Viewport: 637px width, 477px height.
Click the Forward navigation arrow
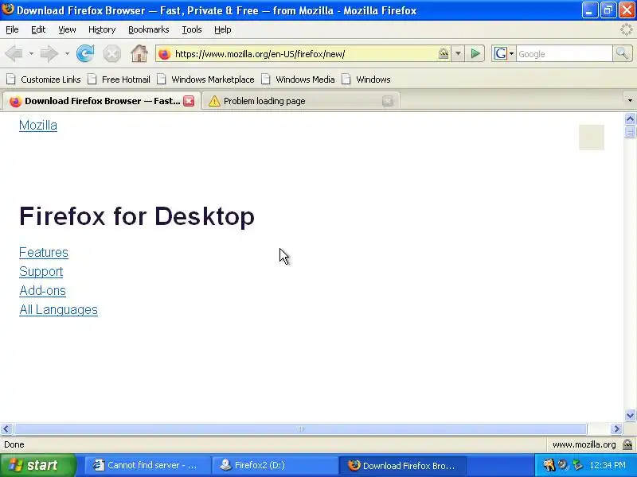[49, 53]
